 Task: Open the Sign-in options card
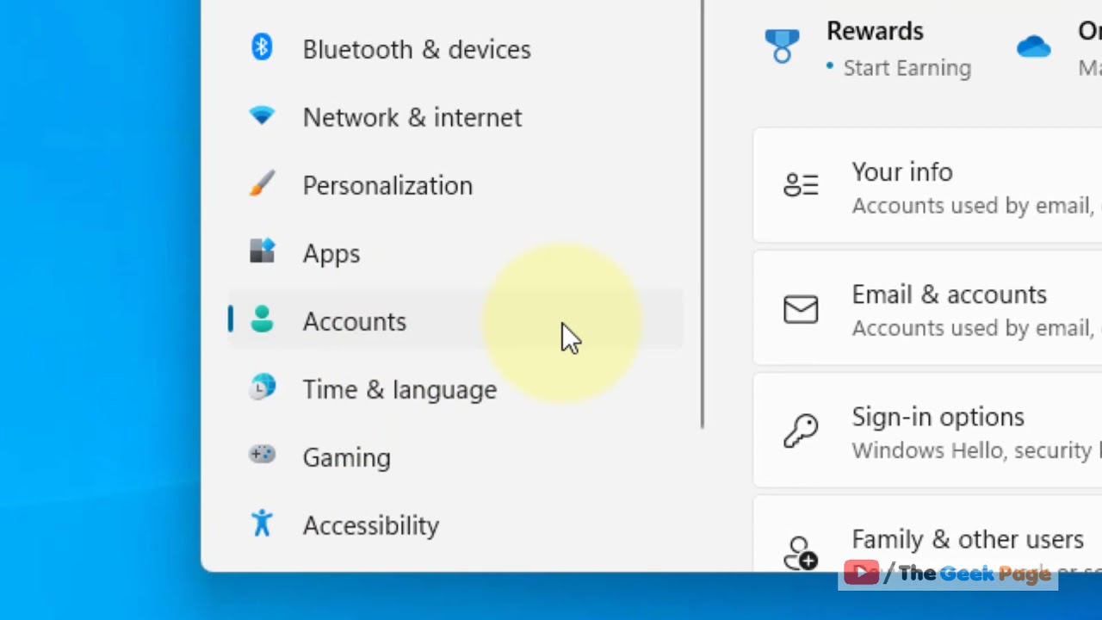coord(927,431)
